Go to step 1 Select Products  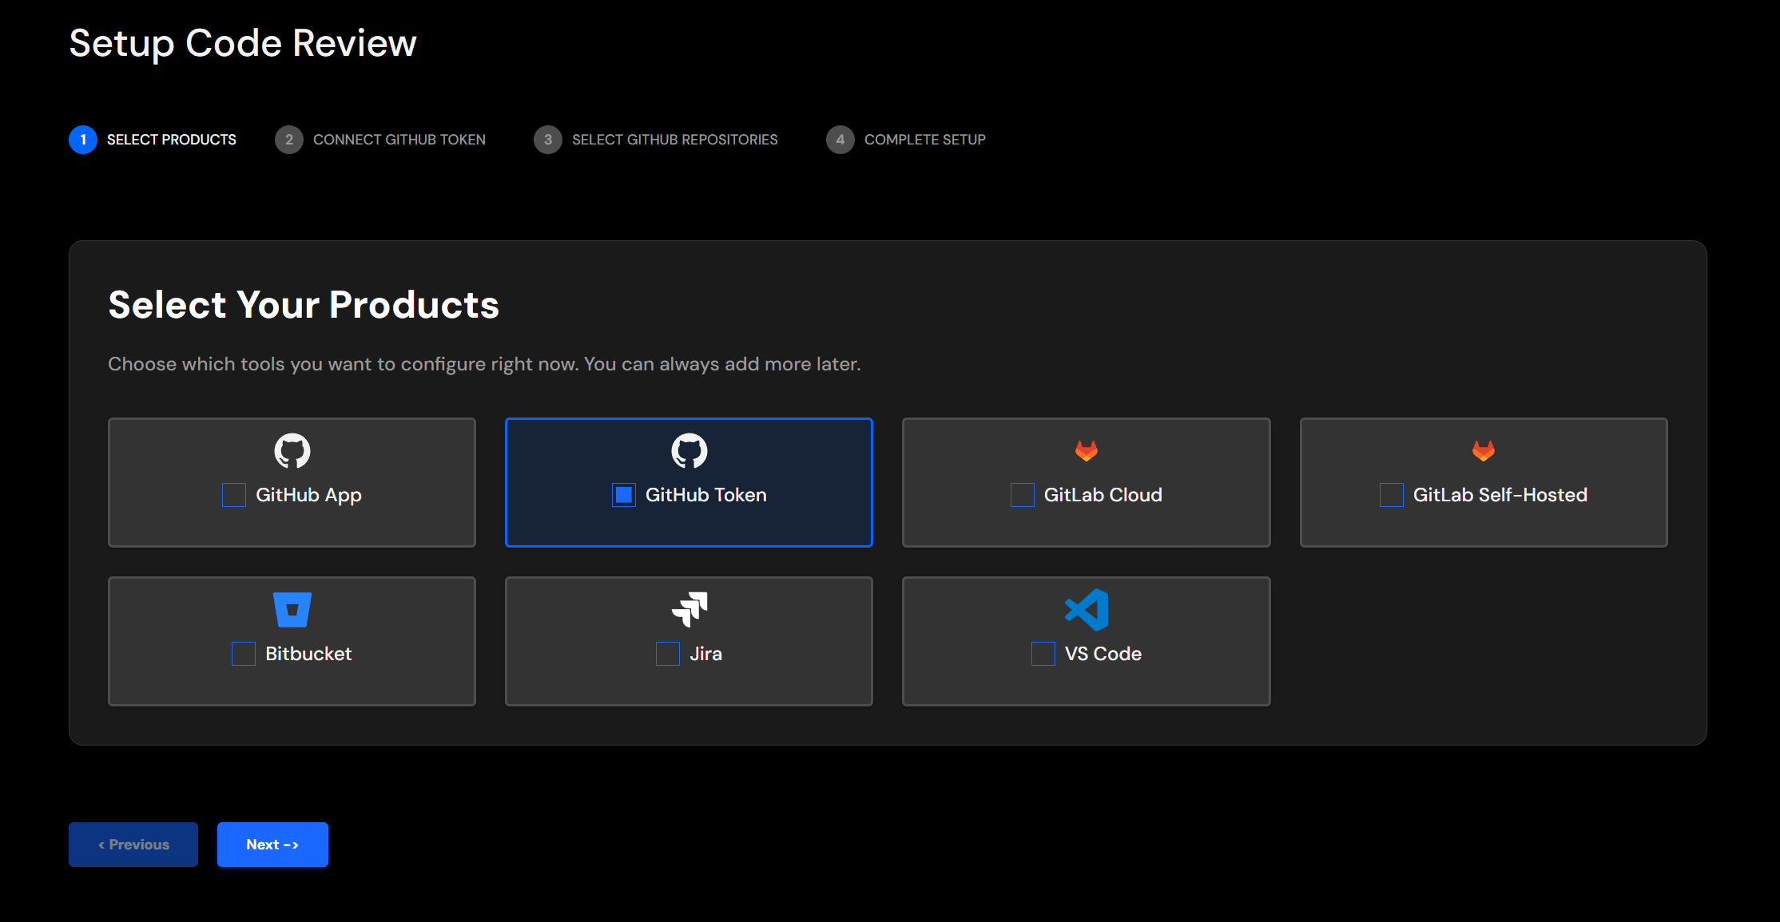pyautogui.click(x=153, y=140)
